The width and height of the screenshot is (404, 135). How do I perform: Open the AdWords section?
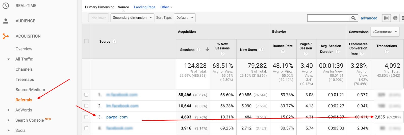[24, 110]
